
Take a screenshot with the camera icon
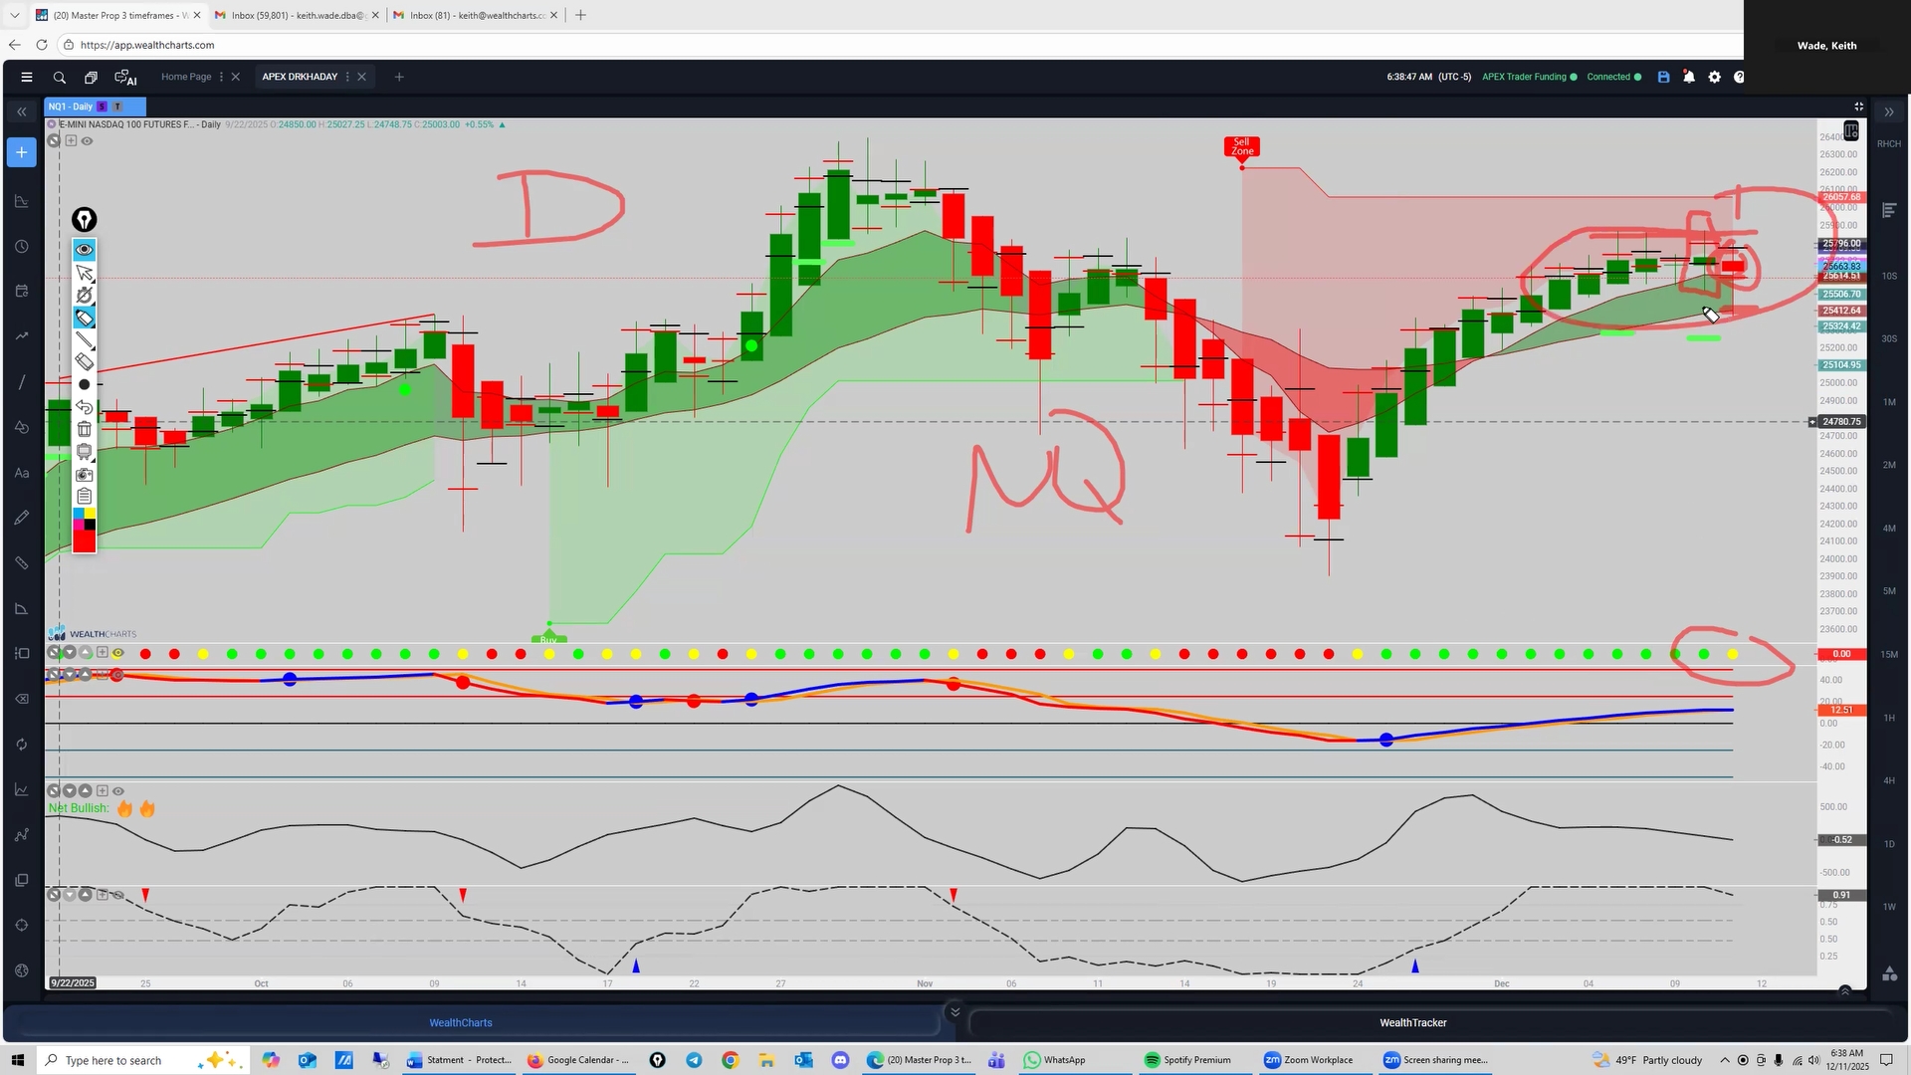pos(85,475)
